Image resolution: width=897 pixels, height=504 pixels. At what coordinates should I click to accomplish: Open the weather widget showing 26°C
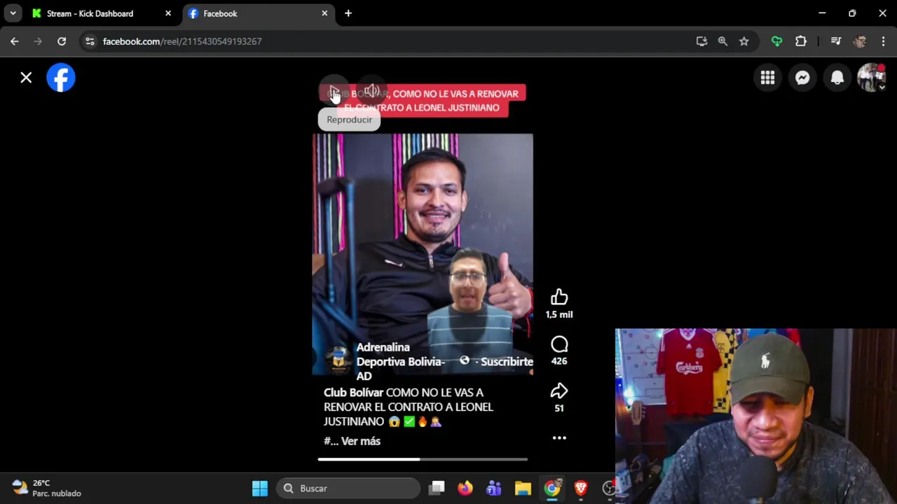coord(48,488)
